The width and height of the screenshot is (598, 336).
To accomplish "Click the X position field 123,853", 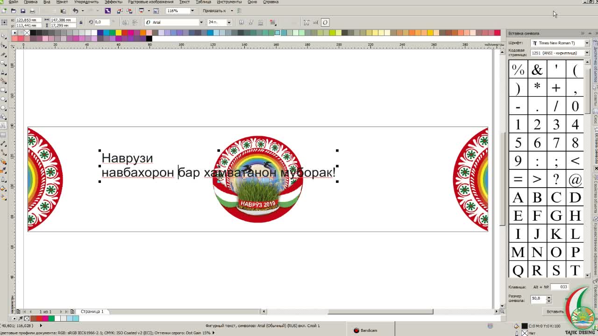I will point(28,20).
